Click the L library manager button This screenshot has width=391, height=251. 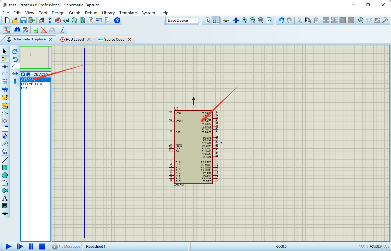[x=28, y=74]
